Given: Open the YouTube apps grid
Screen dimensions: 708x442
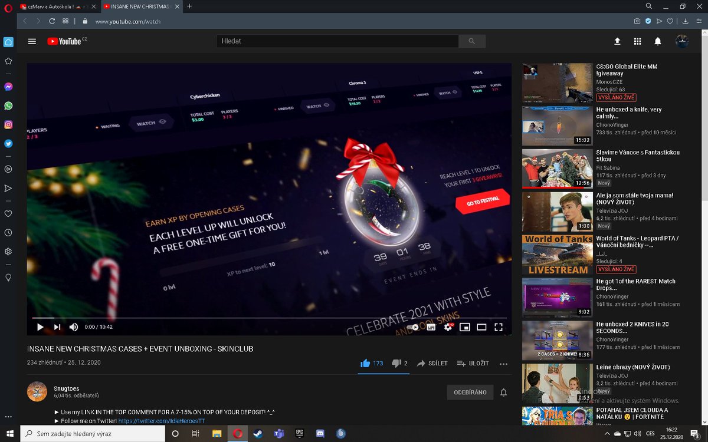Looking at the screenshot, I should [637, 41].
